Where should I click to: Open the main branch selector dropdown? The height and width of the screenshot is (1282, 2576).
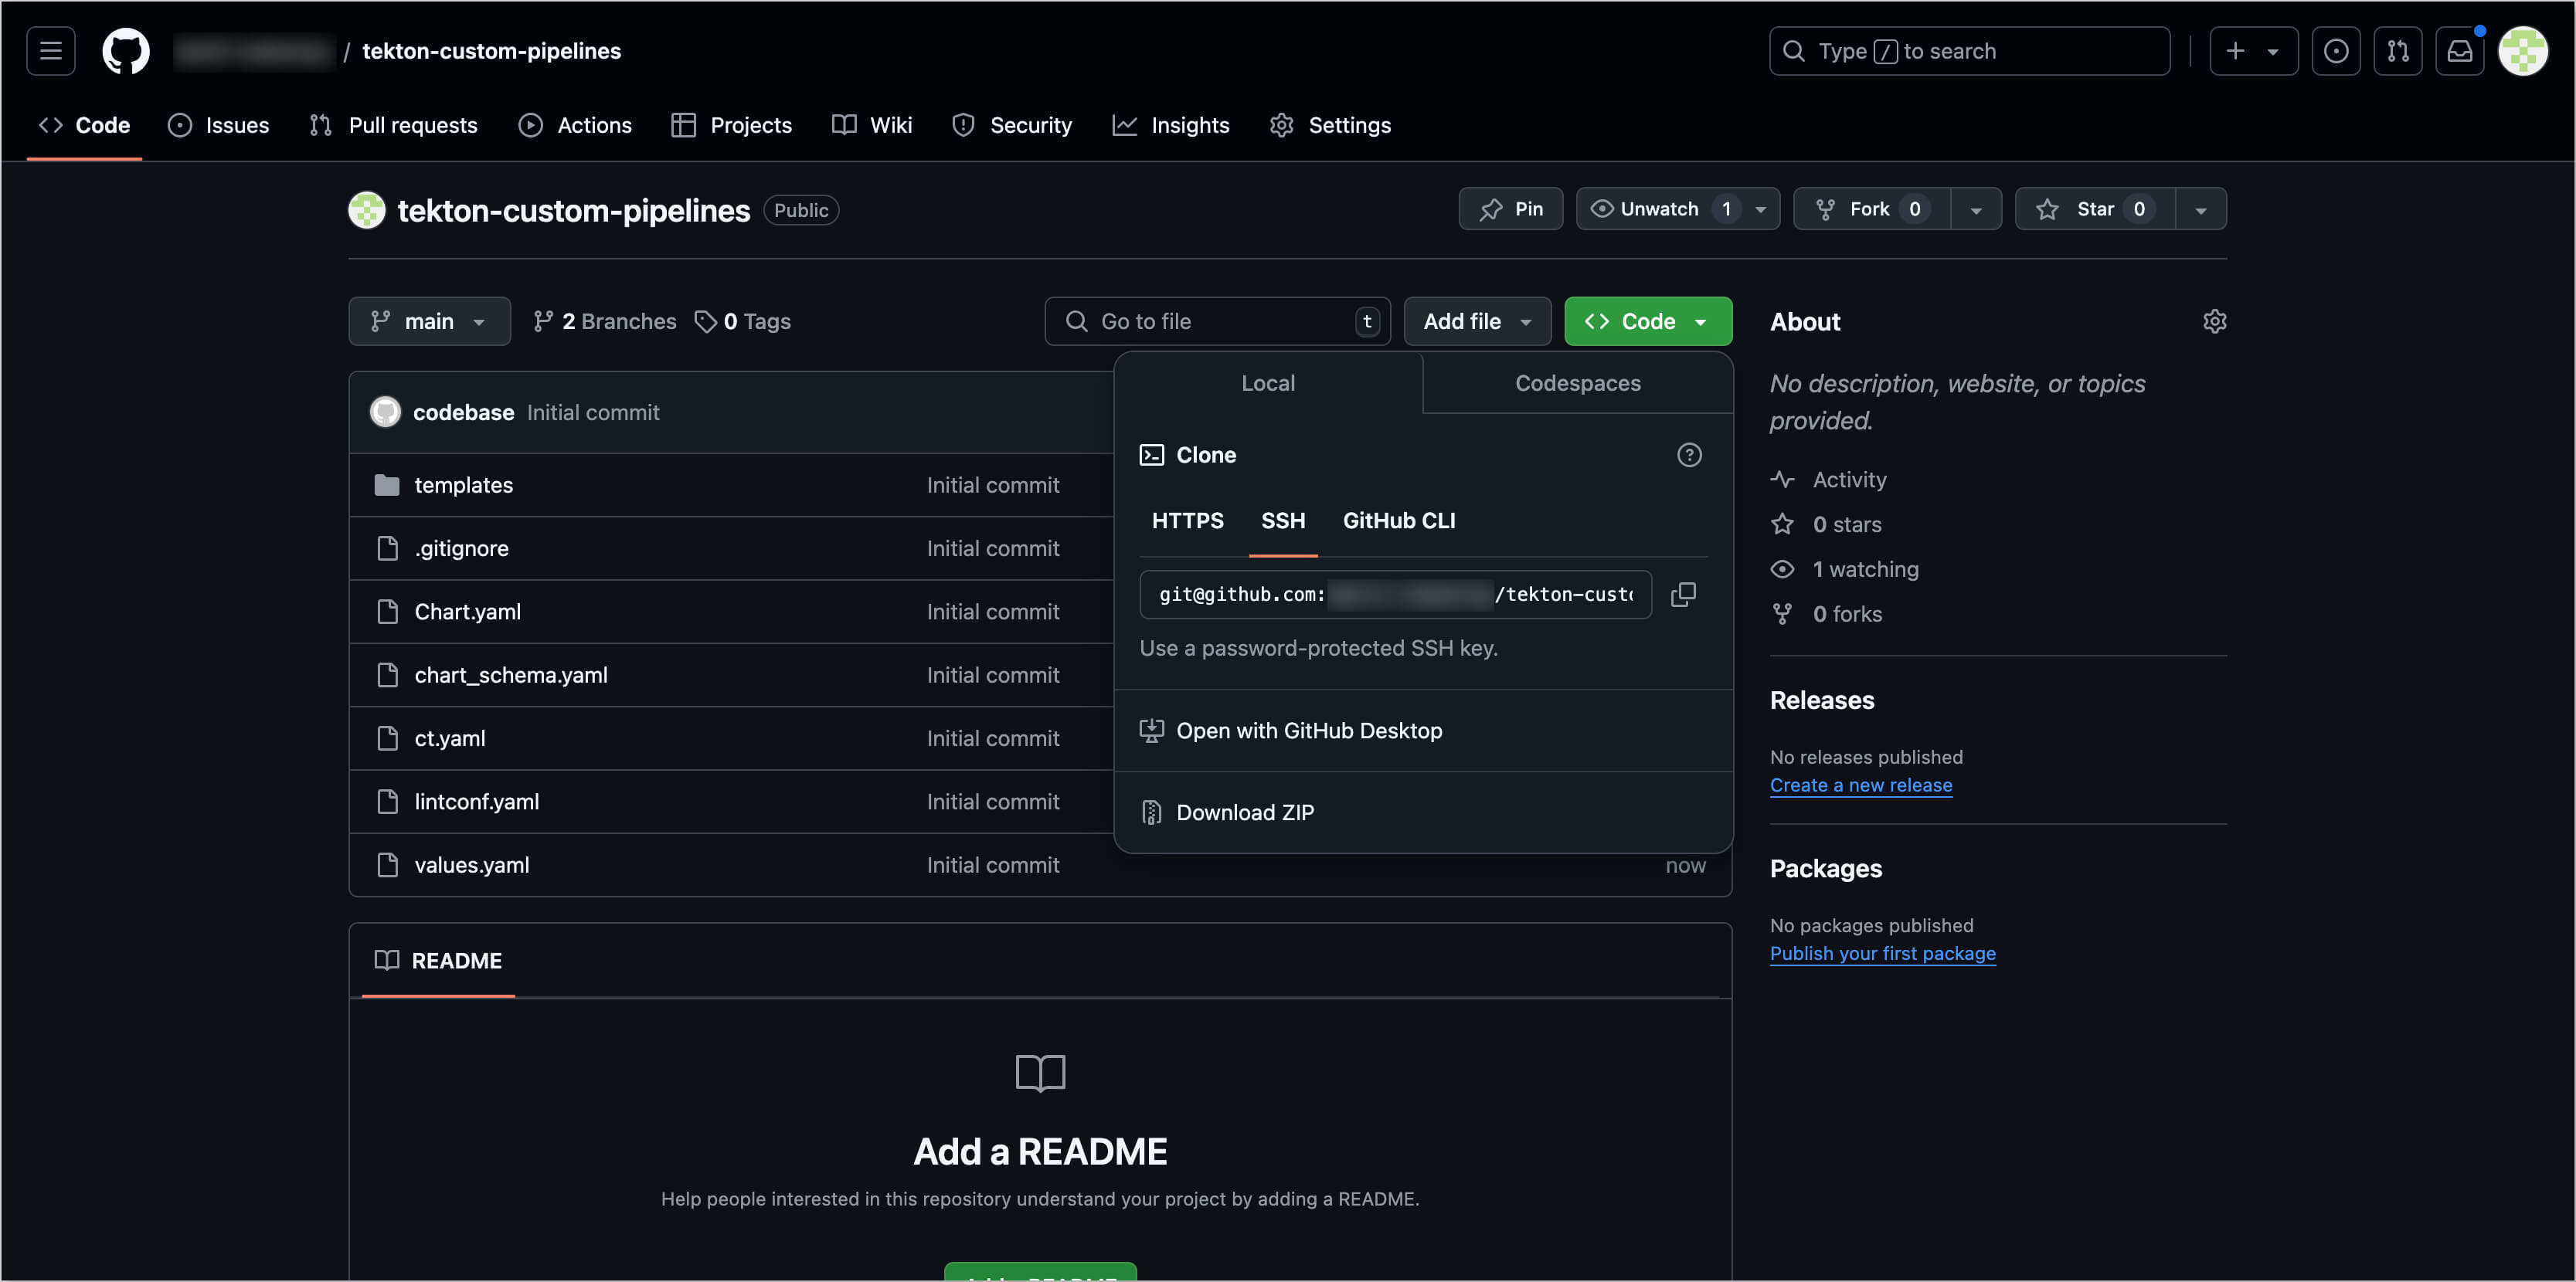429,320
